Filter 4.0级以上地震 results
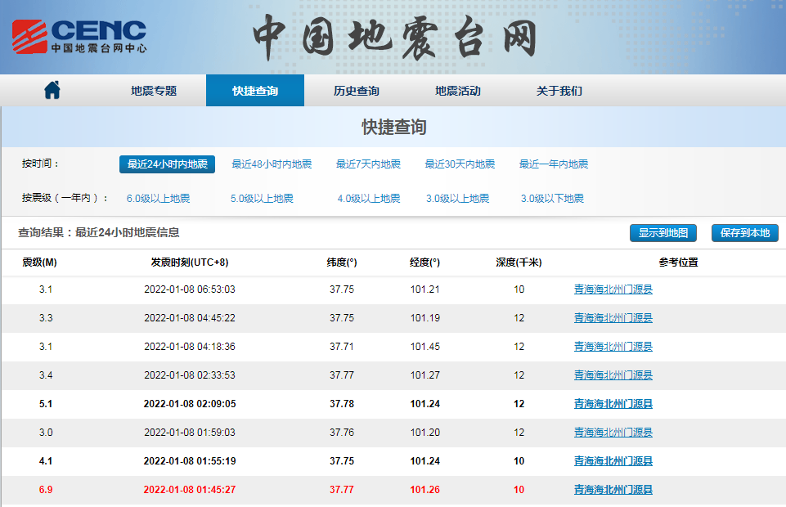Viewport: 786px width, 507px height. pyautogui.click(x=368, y=199)
